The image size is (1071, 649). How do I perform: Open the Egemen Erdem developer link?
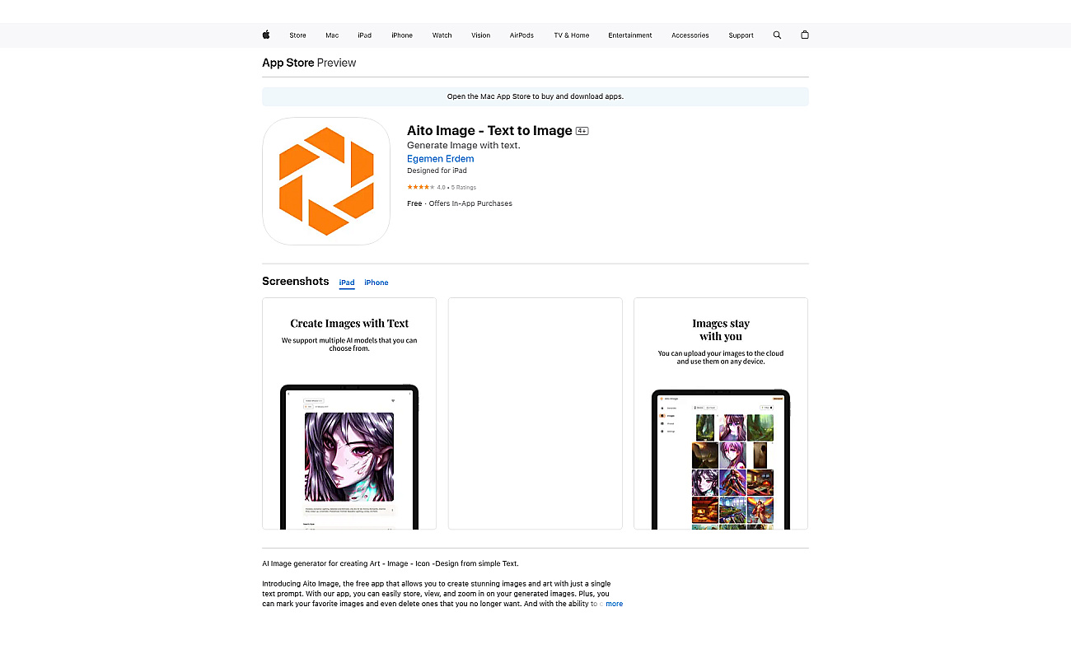(x=441, y=159)
